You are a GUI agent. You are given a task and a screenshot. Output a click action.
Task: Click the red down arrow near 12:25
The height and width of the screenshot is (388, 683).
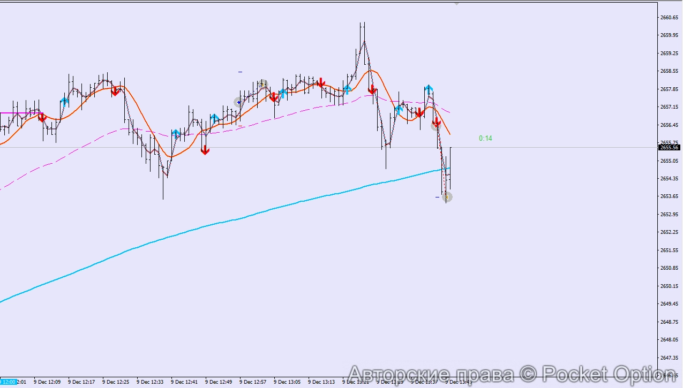(x=115, y=91)
